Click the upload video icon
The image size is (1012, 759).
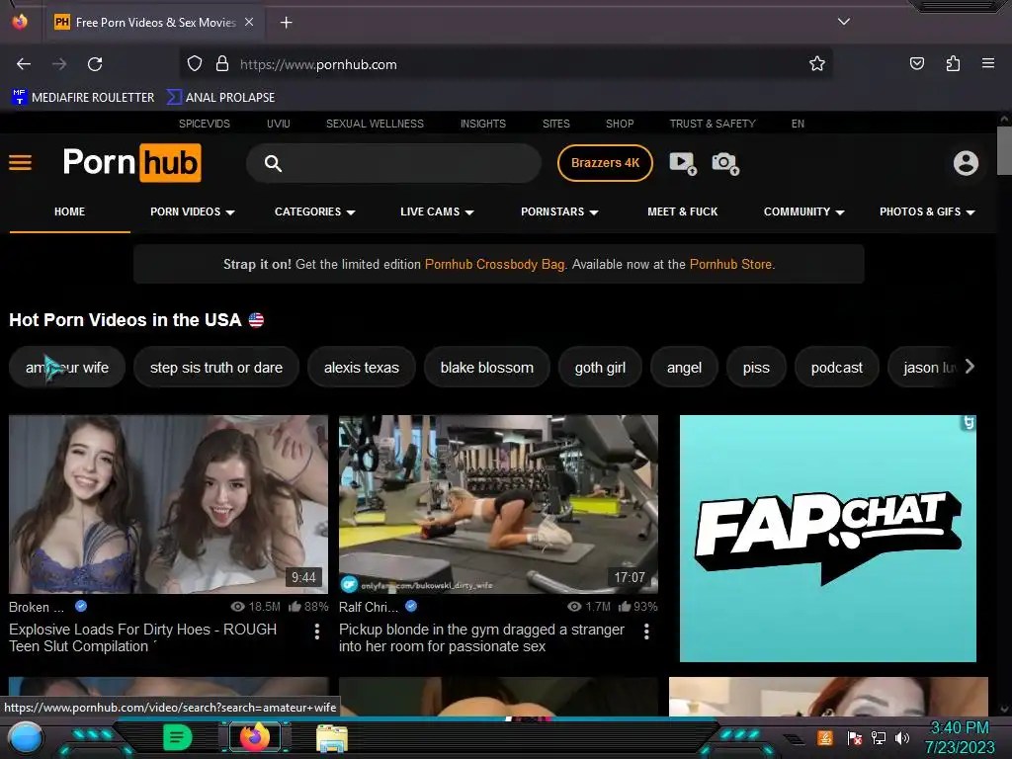[x=683, y=163]
